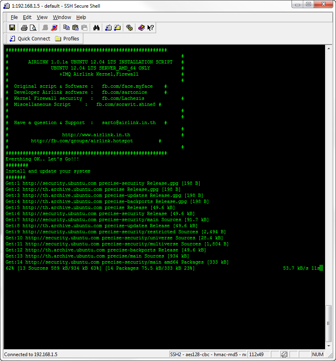336x361 pixels.
Task: Click 'AIRLINK 1.0.1a UBUNTU 12.04 LTS' title line
Action: pyautogui.click(x=100, y=62)
